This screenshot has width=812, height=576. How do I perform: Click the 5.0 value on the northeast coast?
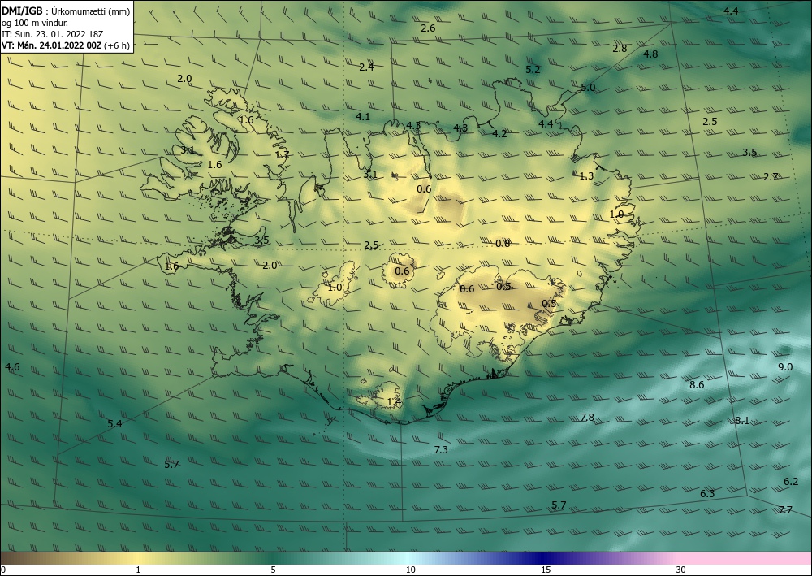point(588,88)
